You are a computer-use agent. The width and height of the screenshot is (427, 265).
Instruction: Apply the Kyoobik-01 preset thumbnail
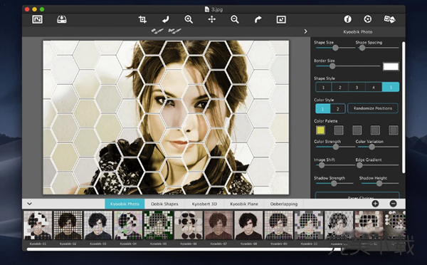coord(38,225)
